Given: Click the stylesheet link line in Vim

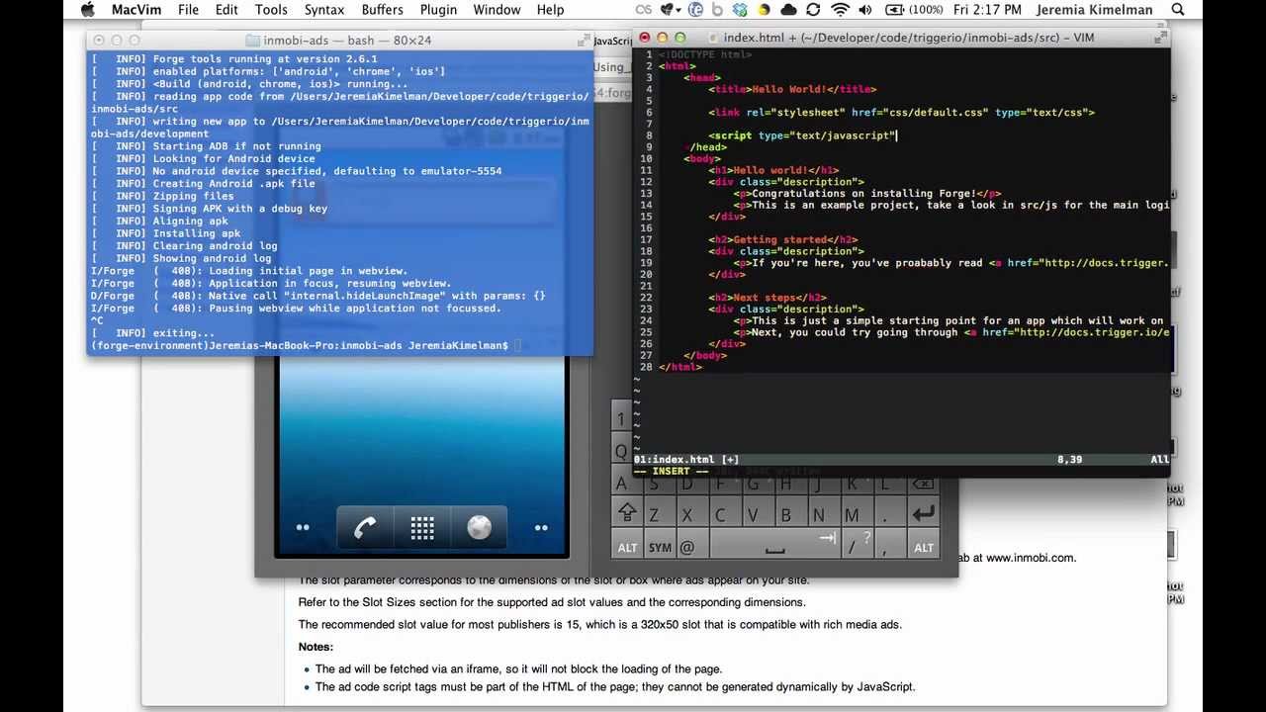Looking at the screenshot, I should click(x=901, y=113).
